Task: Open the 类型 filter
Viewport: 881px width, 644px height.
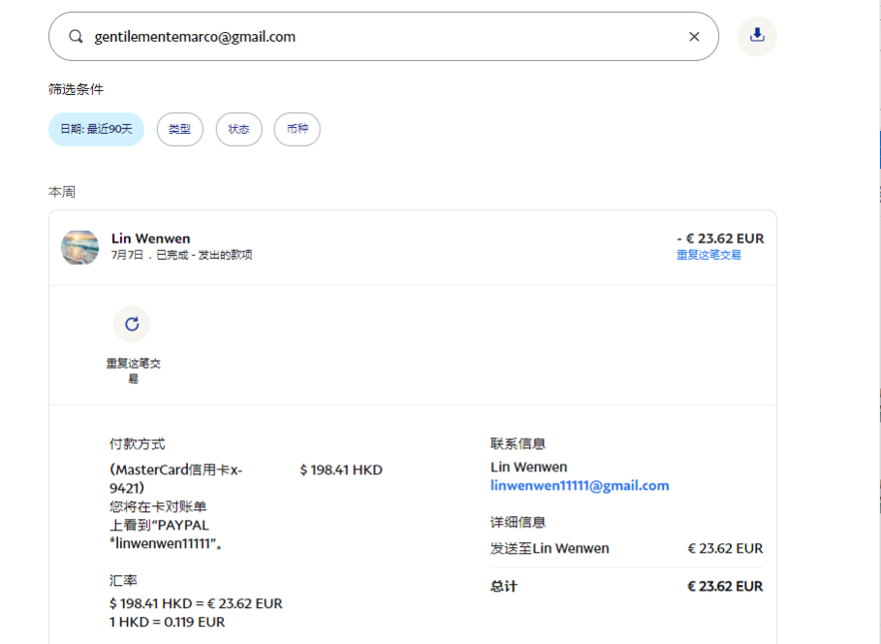Action: 179,129
